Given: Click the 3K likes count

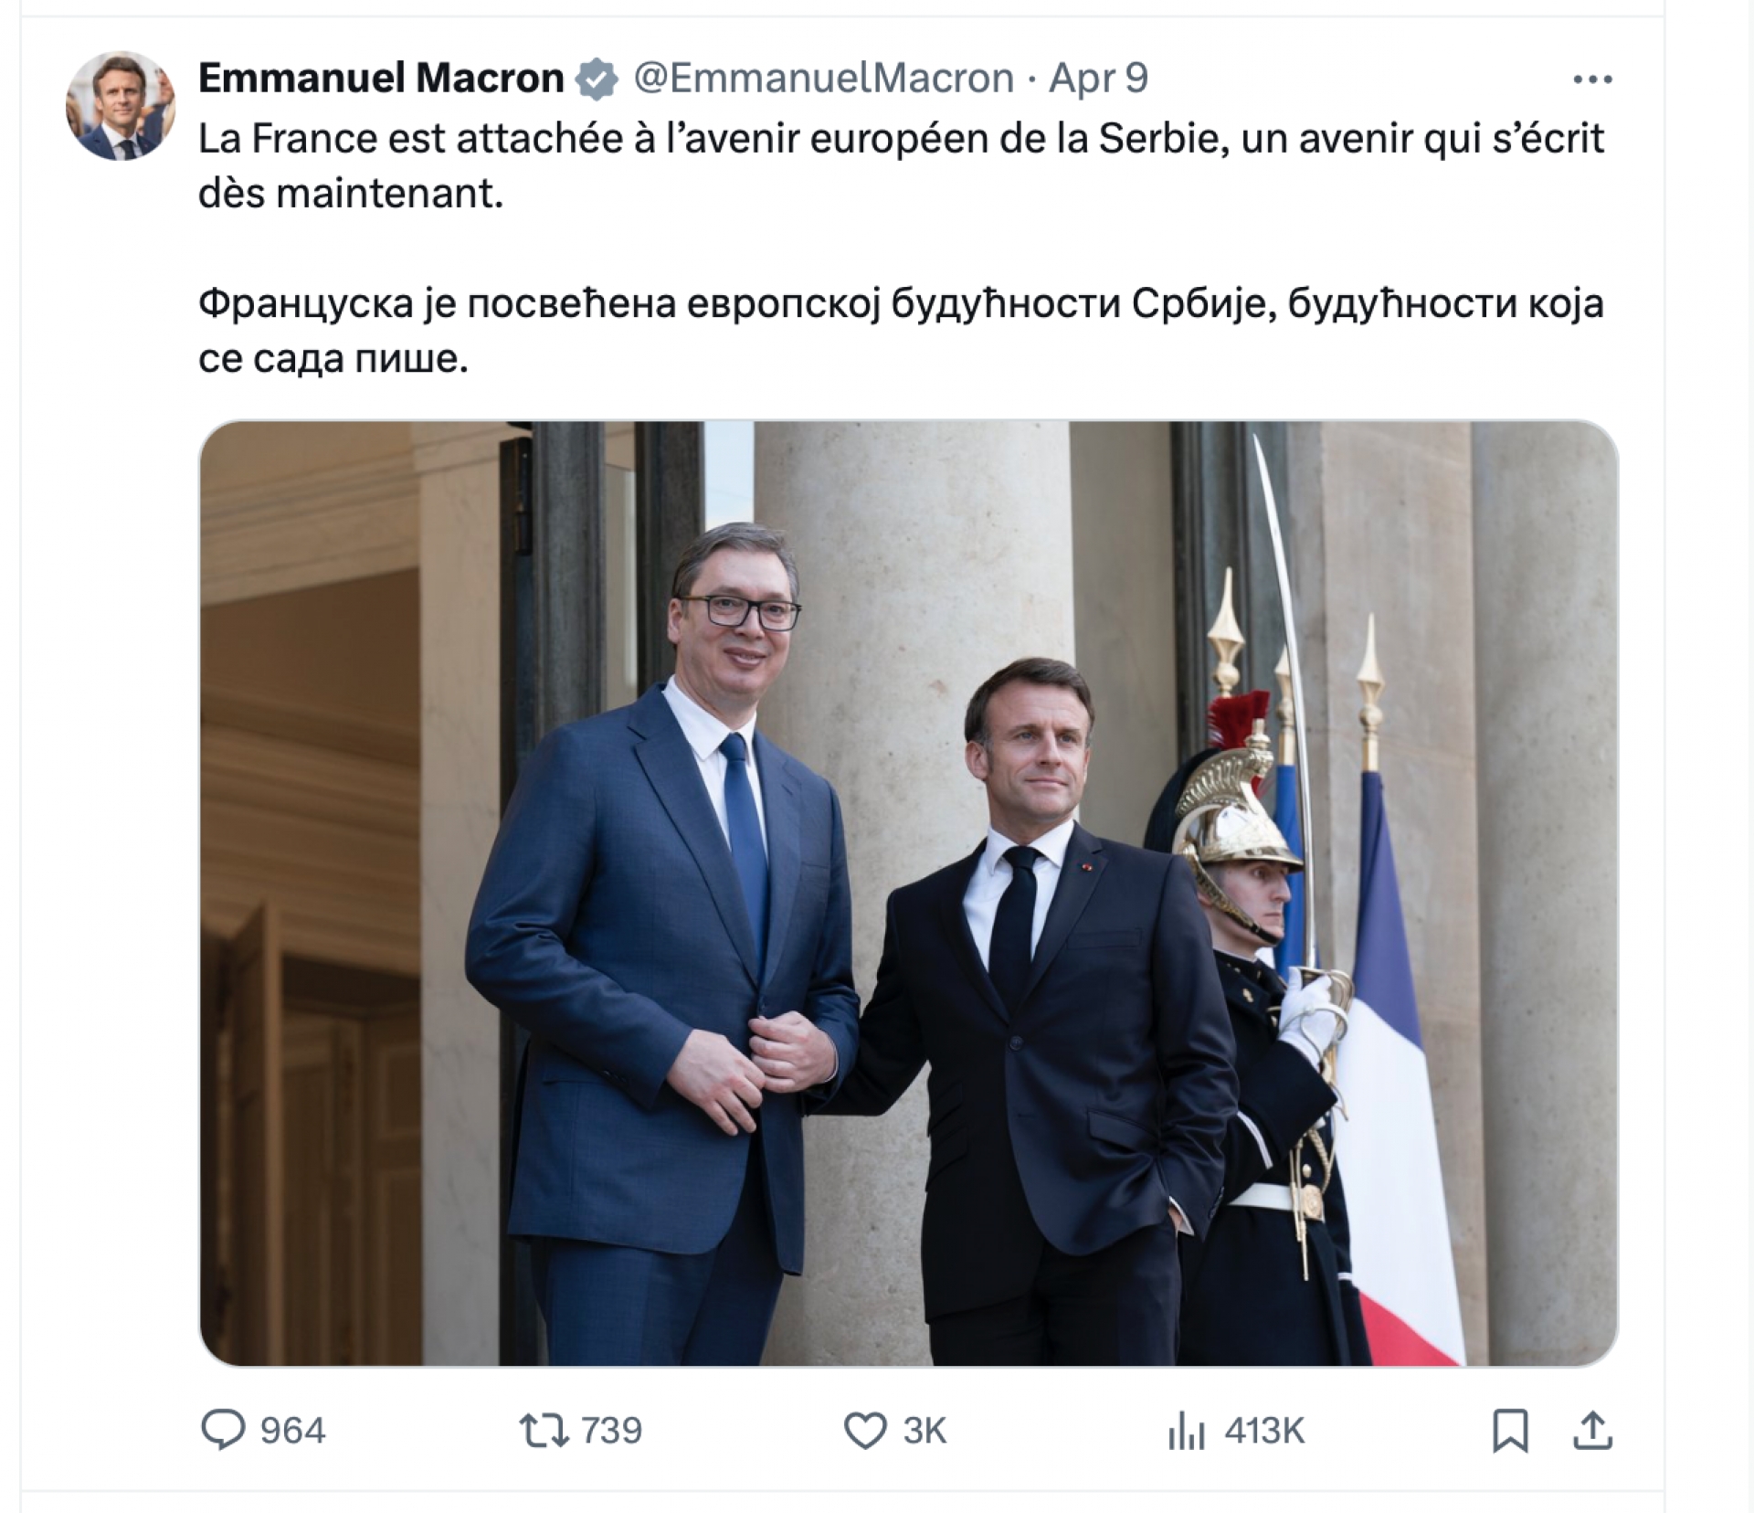Looking at the screenshot, I should pos(925,1431).
